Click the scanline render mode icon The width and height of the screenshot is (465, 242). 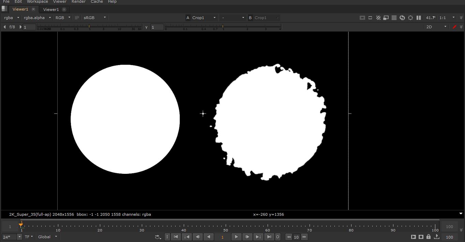point(394,18)
